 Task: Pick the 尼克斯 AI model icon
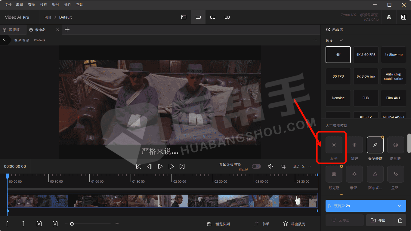tap(334, 174)
